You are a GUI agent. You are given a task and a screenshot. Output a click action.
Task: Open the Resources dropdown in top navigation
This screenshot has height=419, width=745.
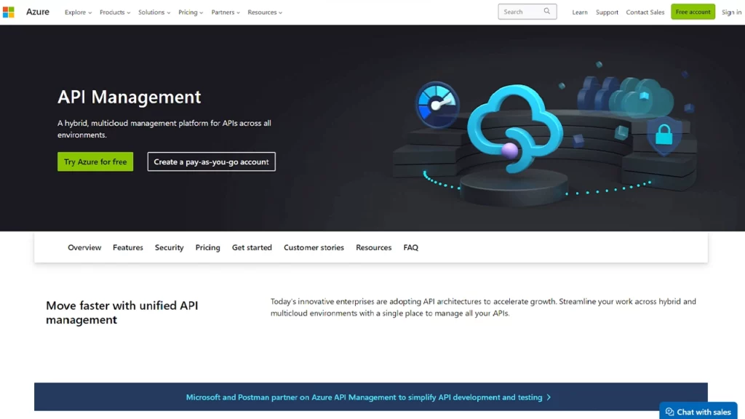point(265,12)
